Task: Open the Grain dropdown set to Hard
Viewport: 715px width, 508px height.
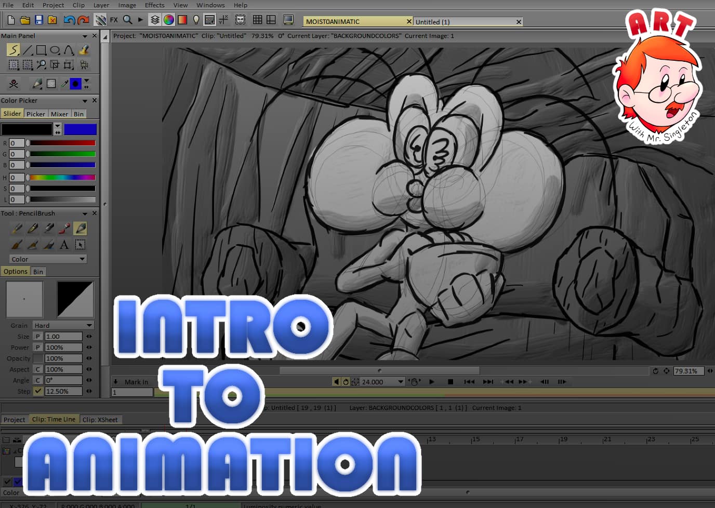Action: point(62,325)
